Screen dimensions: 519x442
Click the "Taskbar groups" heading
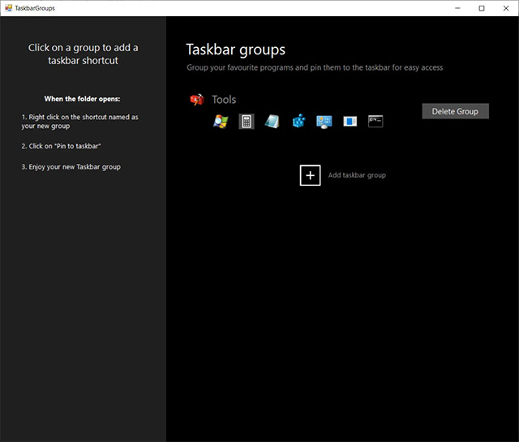[x=235, y=50]
